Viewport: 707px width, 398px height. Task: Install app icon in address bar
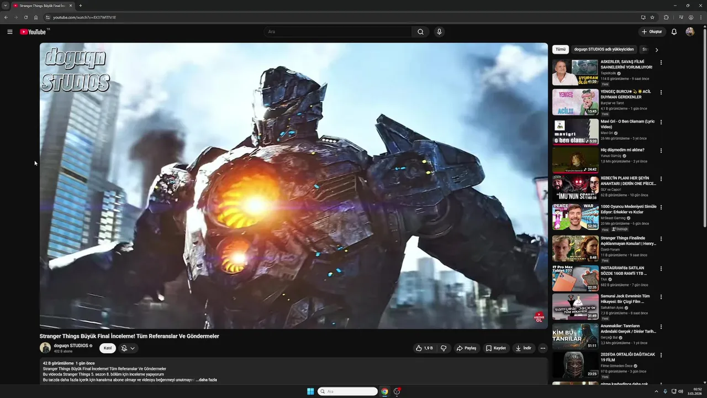click(643, 17)
